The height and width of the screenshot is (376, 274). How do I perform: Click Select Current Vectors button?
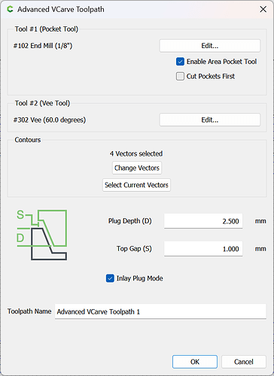(x=136, y=185)
